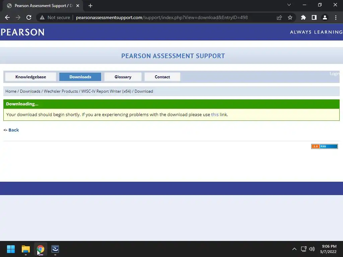
Task: Click the PEARSON logo
Action: 22,32
